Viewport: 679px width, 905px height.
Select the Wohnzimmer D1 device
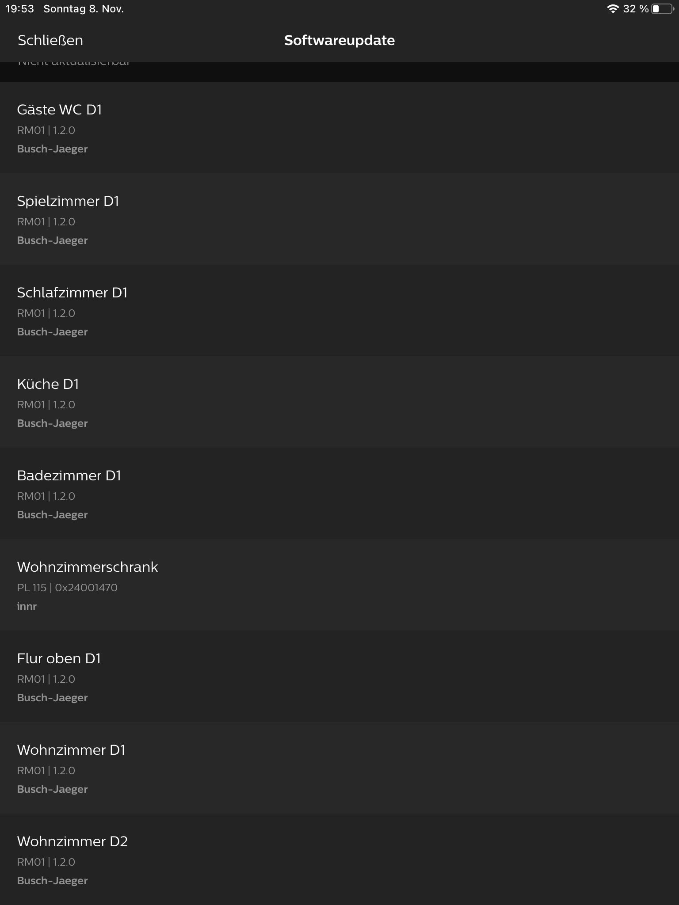339,768
